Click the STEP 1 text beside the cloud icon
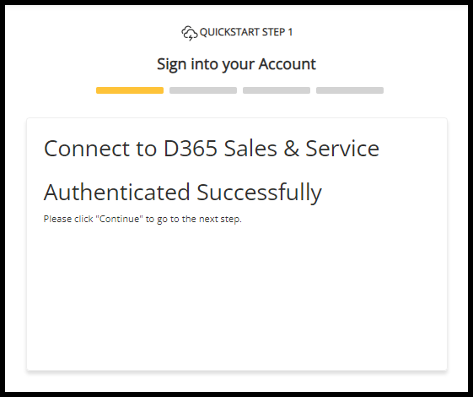The width and height of the screenshot is (473, 397). (x=277, y=32)
